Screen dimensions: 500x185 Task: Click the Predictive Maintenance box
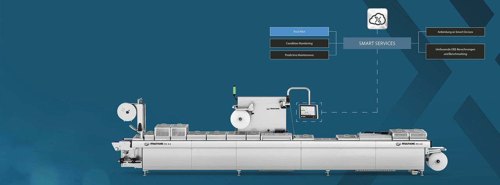pyautogui.click(x=299, y=55)
